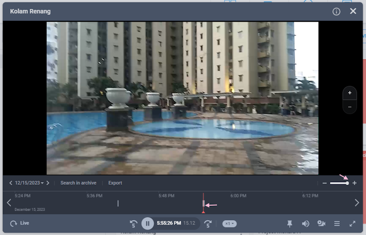Open camera info for Kolam Renang
Viewport: 366px width, 235px height.
click(x=336, y=11)
